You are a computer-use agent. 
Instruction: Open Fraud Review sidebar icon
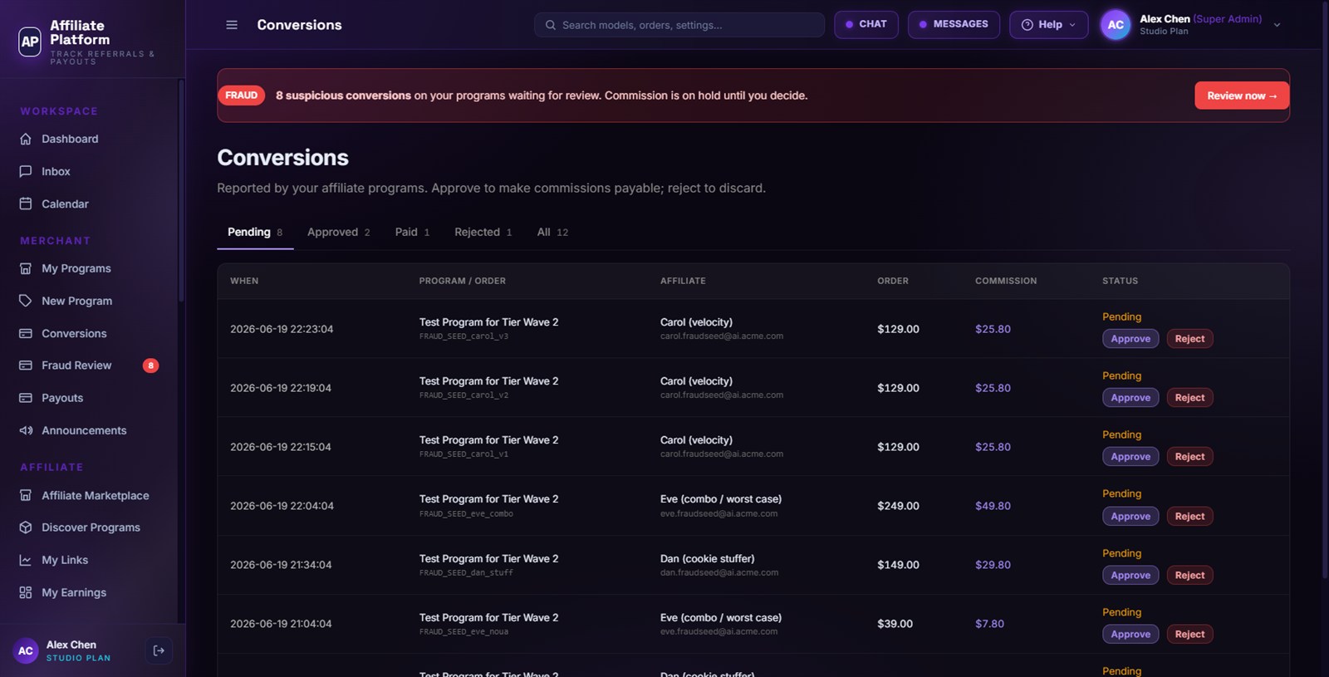tap(26, 365)
